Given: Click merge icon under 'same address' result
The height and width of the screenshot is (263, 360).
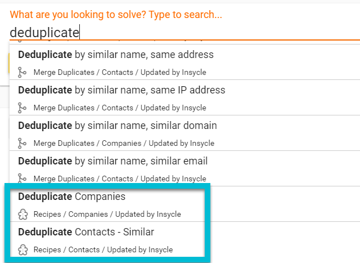Looking at the screenshot, I should (x=22, y=73).
